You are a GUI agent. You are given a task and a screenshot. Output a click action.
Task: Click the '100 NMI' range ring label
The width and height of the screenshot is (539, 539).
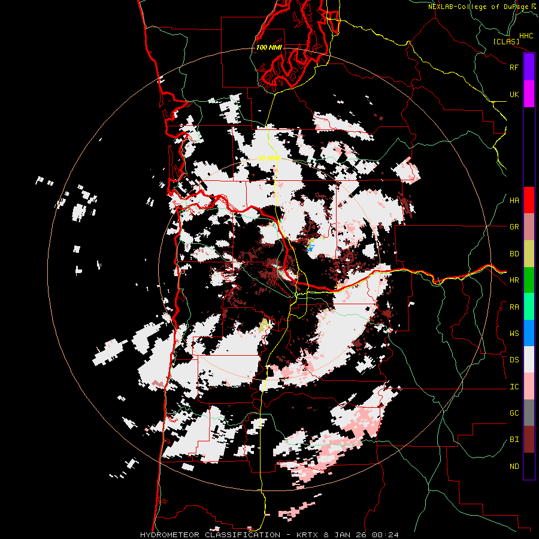tap(269, 47)
